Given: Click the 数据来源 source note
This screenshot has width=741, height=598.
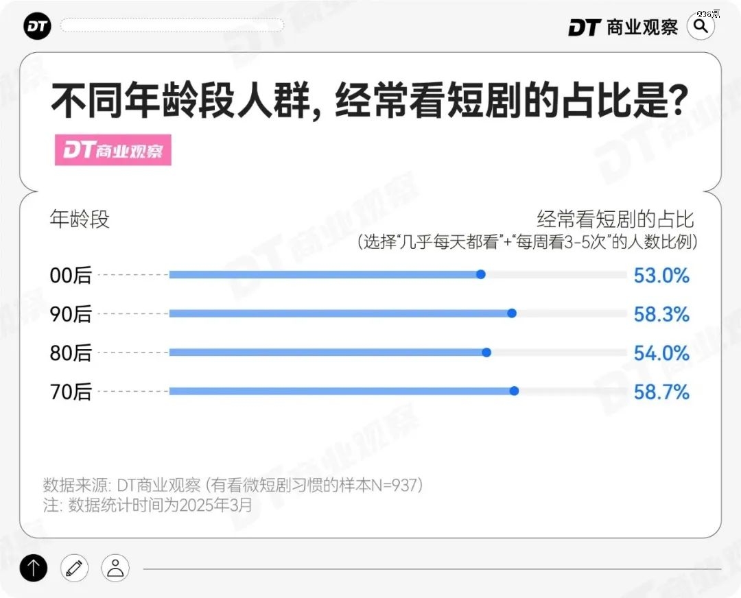Looking at the screenshot, I should [233, 485].
